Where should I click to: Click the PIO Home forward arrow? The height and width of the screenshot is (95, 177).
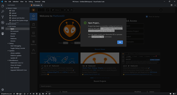[x=43, y=10]
